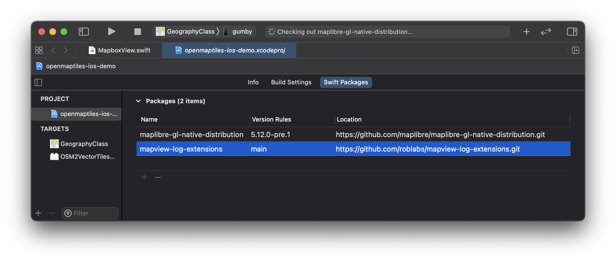Sort by the Name column header

pyautogui.click(x=149, y=119)
